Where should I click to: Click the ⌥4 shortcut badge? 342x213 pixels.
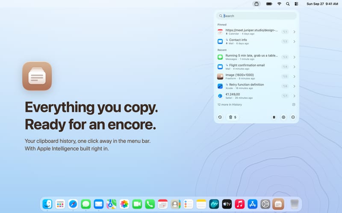[x=285, y=67]
